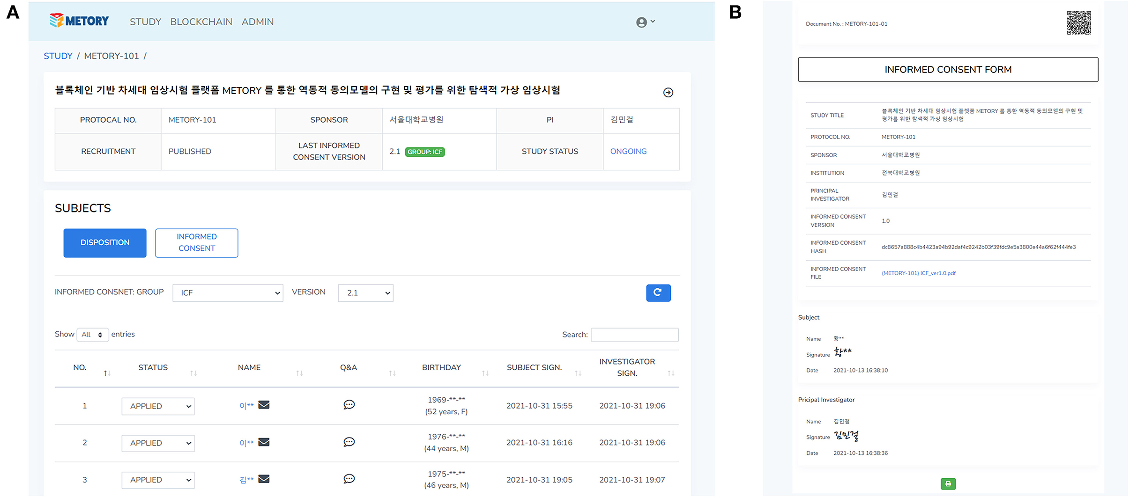
Task: Click birthday cell 1969-**-** (52 years, F)
Action: point(446,406)
